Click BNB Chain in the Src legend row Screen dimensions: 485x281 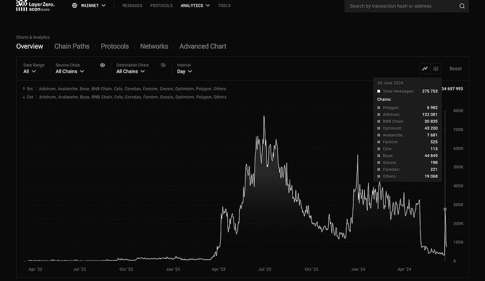click(x=101, y=89)
